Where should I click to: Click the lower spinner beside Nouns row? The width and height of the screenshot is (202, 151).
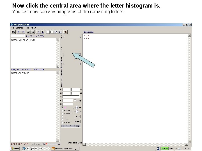[x=77, y=112]
